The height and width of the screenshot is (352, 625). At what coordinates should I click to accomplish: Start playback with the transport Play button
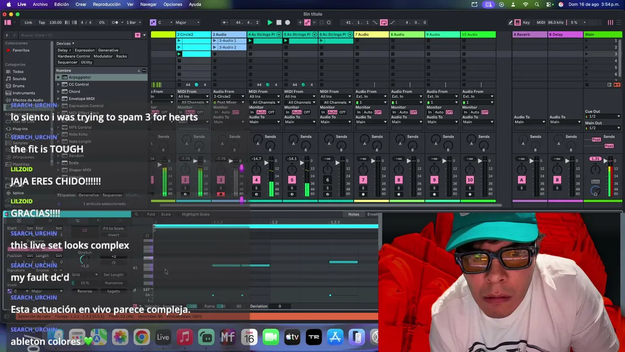tap(270, 22)
